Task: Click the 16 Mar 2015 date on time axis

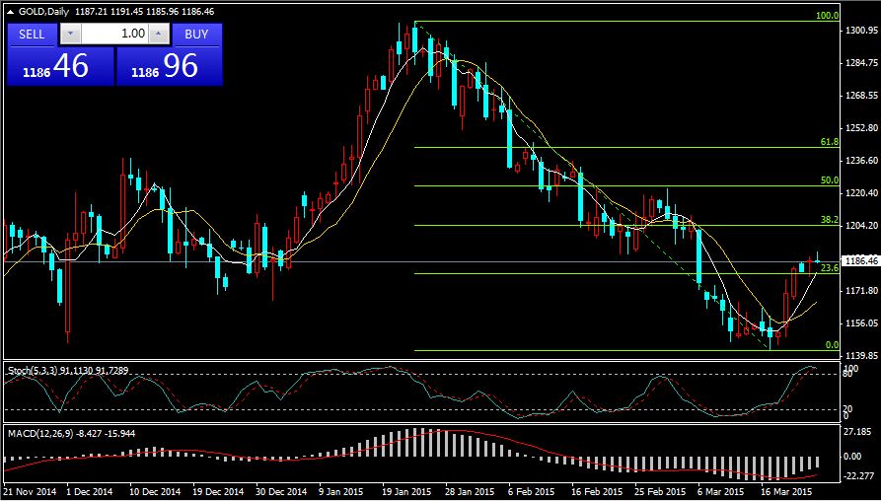Action: [x=786, y=490]
